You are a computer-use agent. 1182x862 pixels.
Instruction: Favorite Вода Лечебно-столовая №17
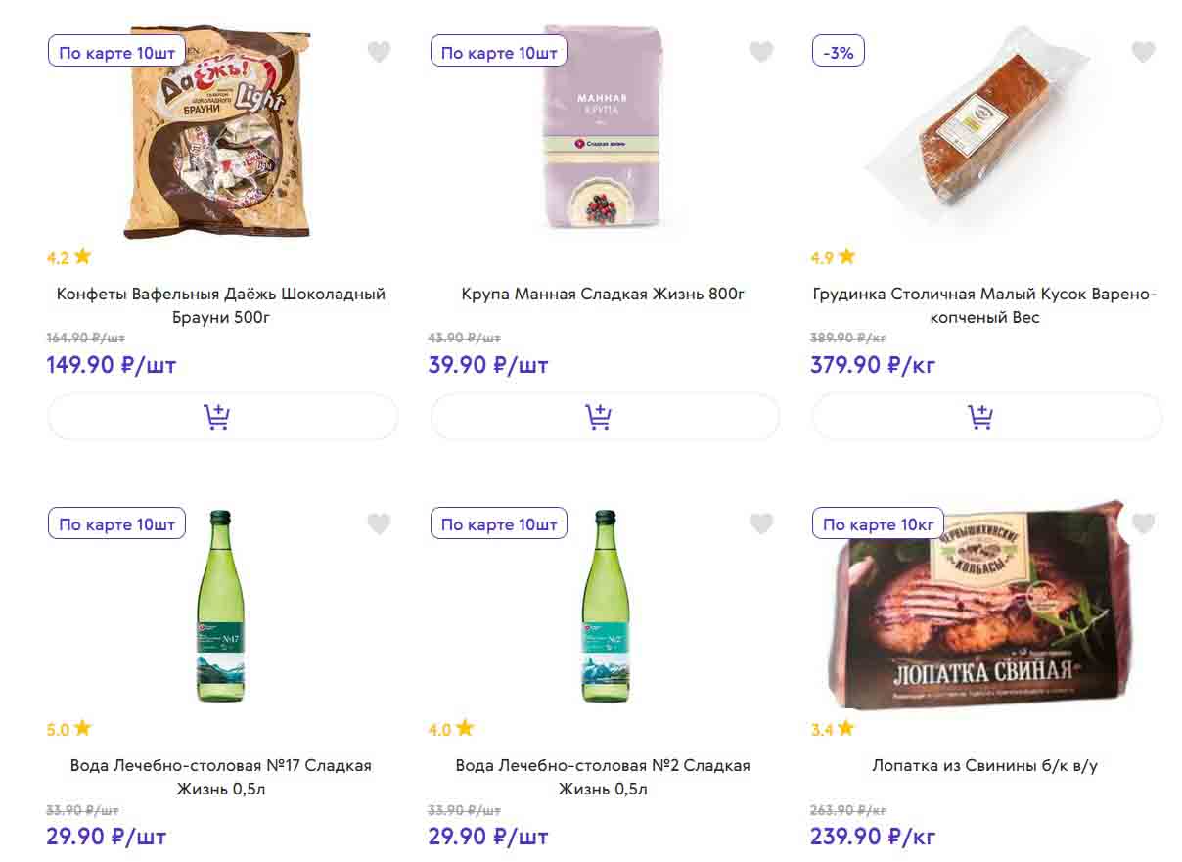379,524
